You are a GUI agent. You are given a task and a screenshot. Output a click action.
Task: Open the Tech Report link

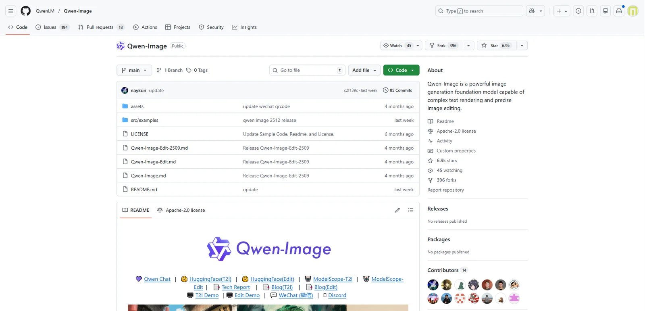coord(236,287)
